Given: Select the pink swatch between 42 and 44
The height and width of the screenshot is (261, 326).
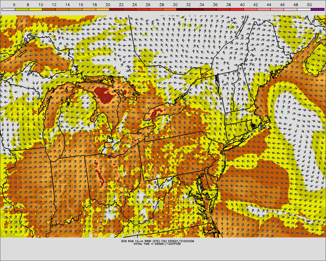Looking at the screenshot, I should tap(264, 9).
